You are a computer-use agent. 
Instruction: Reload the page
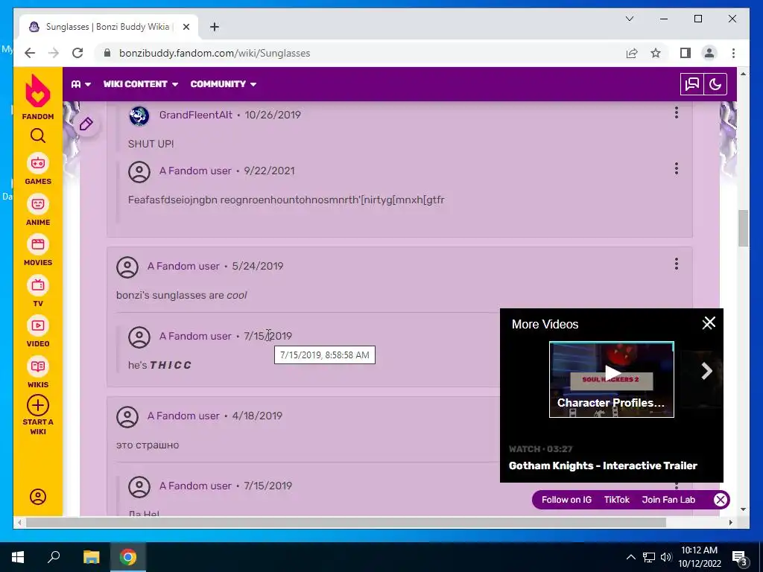77,53
